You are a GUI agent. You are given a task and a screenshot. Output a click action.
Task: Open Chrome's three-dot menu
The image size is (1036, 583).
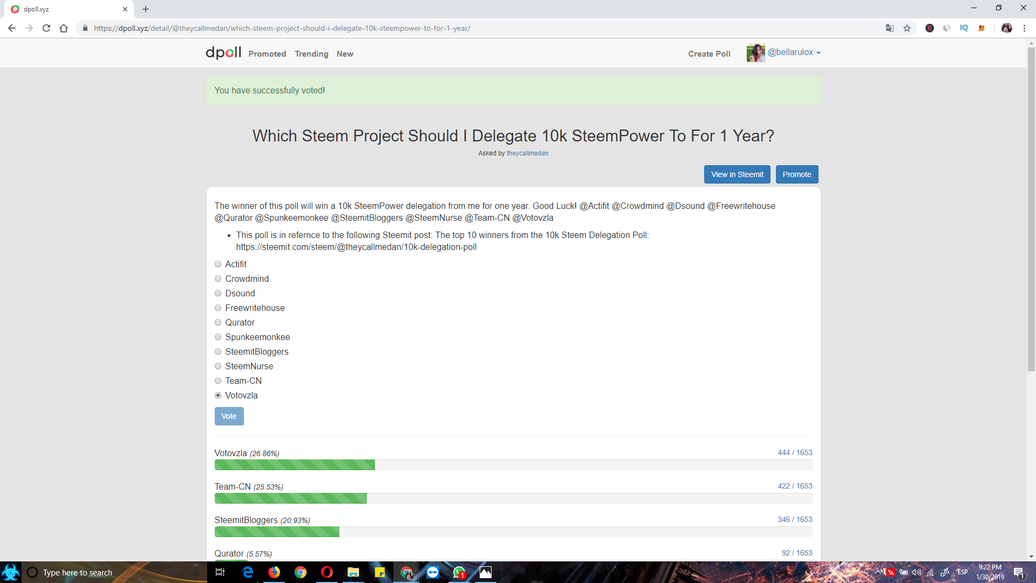pyautogui.click(x=1024, y=28)
